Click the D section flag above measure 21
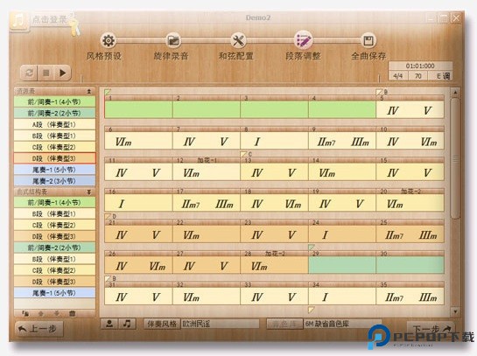This screenshot has height=356, width=477. (x=108, y=216)
